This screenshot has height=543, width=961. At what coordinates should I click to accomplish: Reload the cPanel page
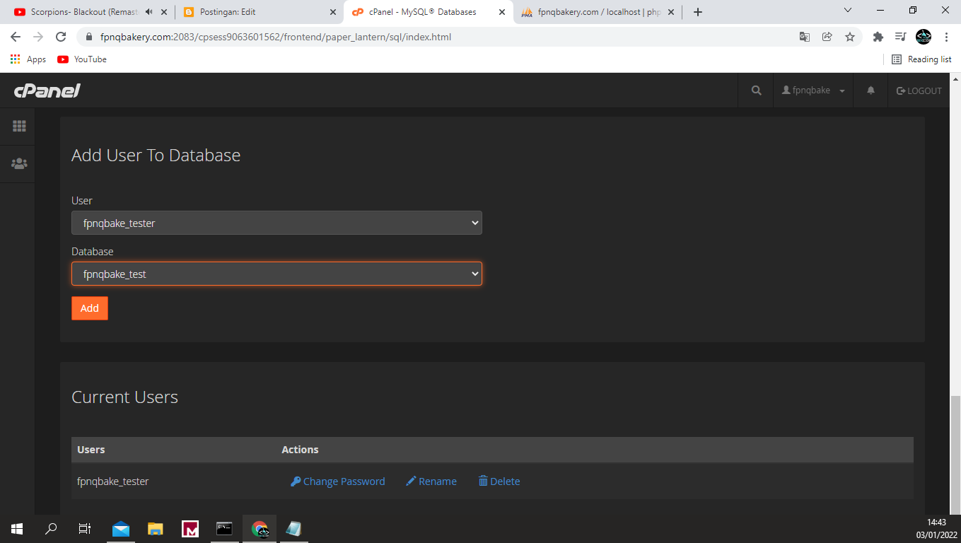61,37
